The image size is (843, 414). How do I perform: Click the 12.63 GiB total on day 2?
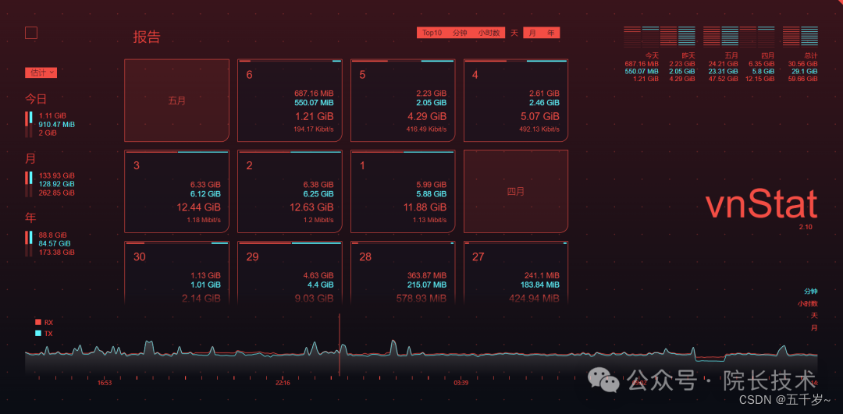pos(311,207)
